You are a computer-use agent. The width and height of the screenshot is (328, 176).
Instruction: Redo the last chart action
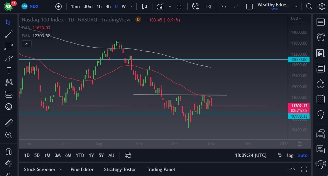tap(236, 6)
